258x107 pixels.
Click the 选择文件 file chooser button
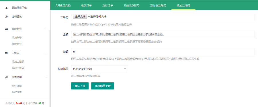(x=80, y=17)
